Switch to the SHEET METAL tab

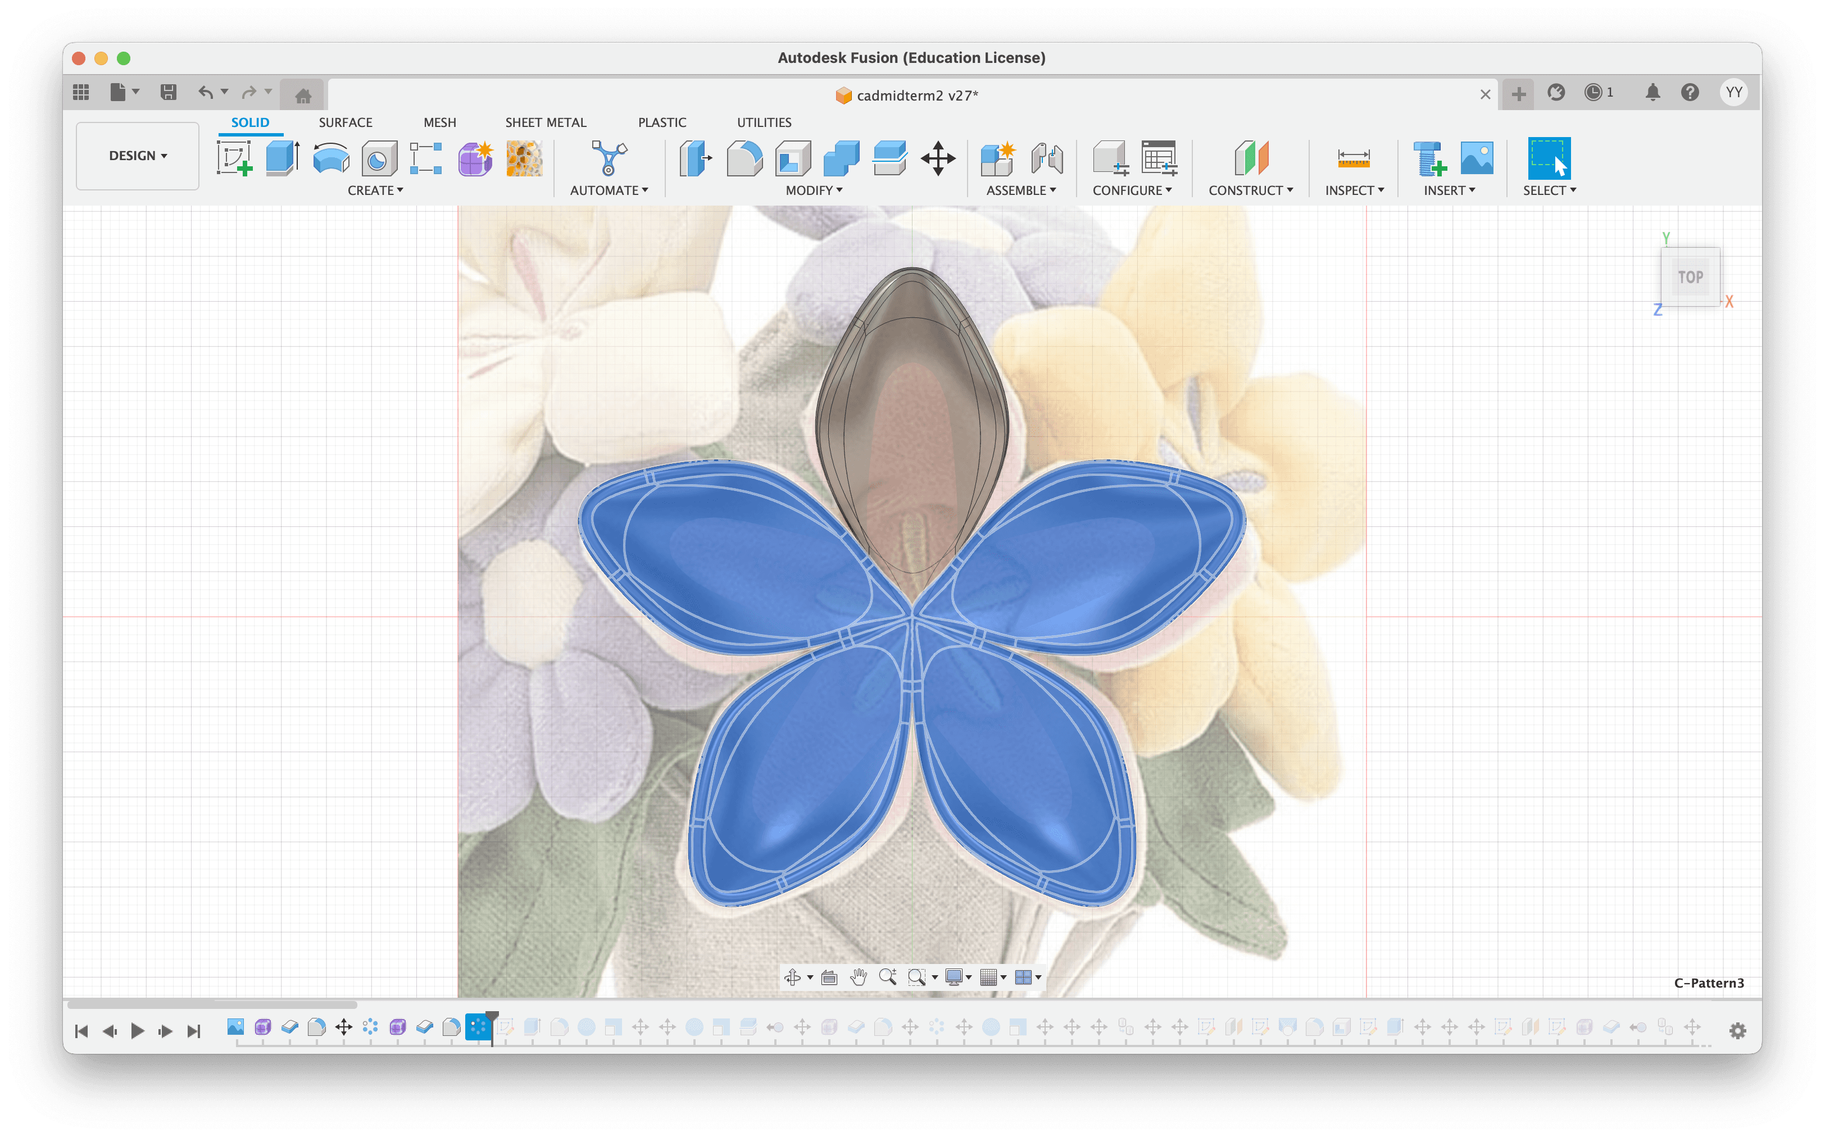tap(545, 122)
